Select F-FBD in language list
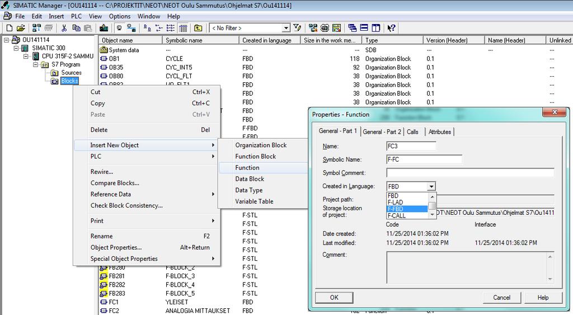The height and width of the screenshot is (315, 573). point(407,209)
